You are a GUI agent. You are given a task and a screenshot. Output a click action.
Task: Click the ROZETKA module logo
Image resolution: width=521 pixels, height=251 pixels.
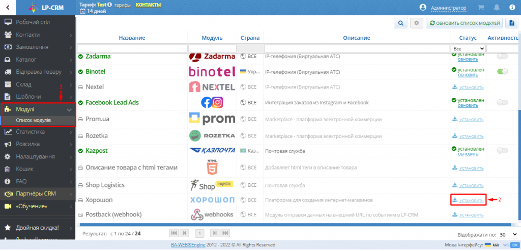click(x=212, y=135)
